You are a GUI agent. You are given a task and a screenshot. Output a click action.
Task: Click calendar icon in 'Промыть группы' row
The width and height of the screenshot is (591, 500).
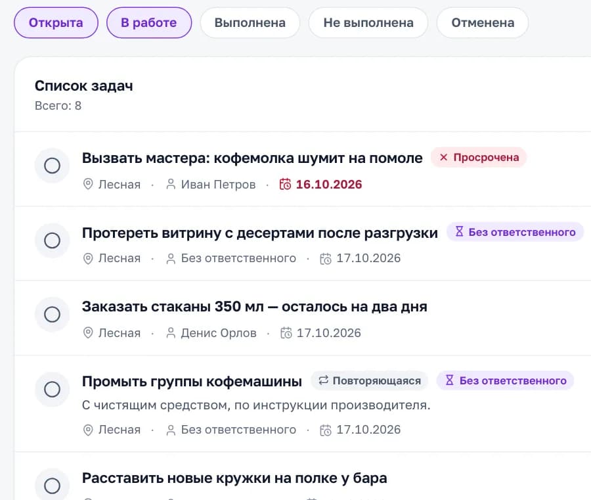(326, 430)
